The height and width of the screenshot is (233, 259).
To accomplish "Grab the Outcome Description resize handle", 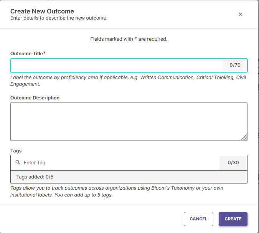I will pyautogui.click(x=244, y=137).
